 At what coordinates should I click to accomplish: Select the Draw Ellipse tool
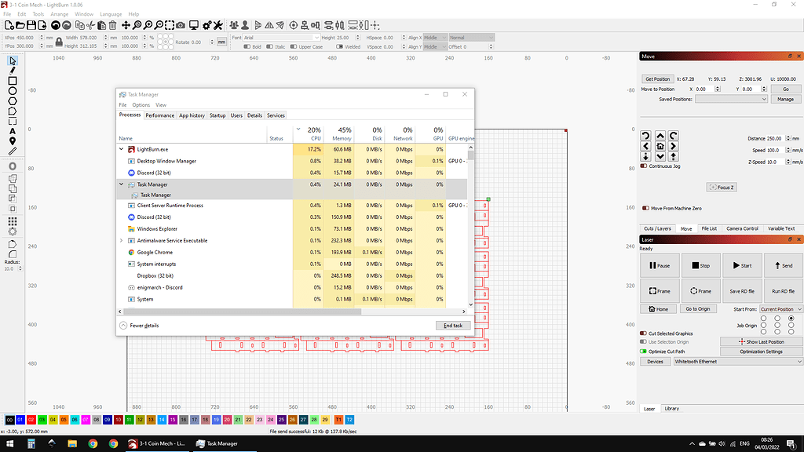[13, 91]
